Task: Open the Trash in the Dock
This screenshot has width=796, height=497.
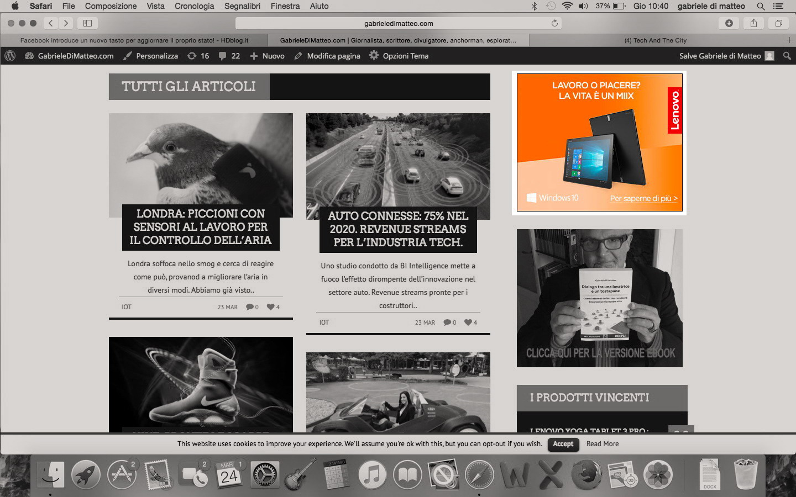Action: (x=745, y=474)
